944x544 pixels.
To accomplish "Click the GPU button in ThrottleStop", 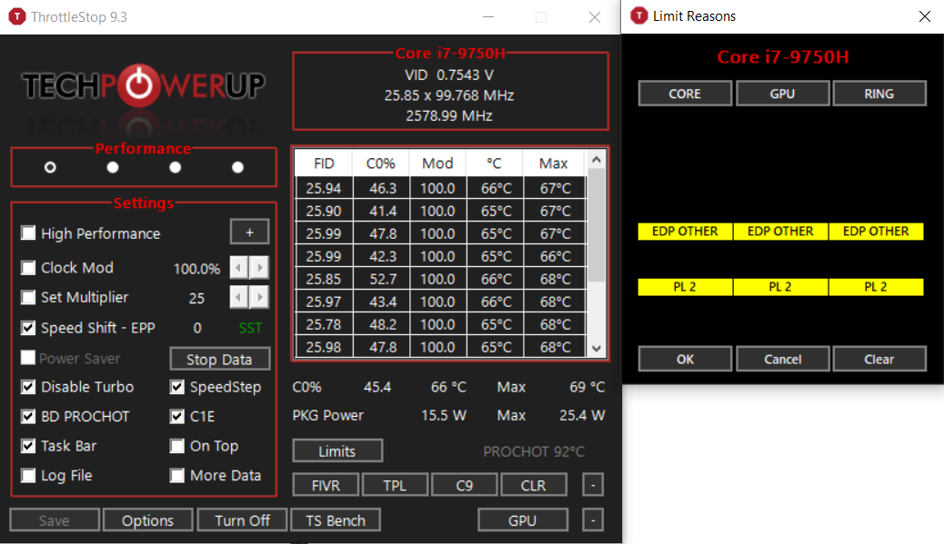I will [x=523, y=520].
